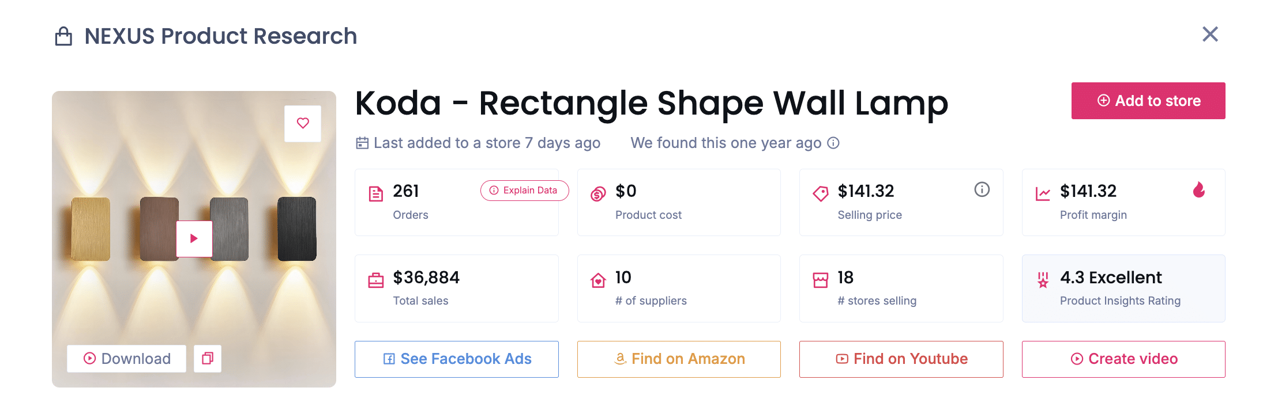The height and width of the screenshot is (395, 1278).
Task: Click Find on Amazon button
Action: pos(679,359)
